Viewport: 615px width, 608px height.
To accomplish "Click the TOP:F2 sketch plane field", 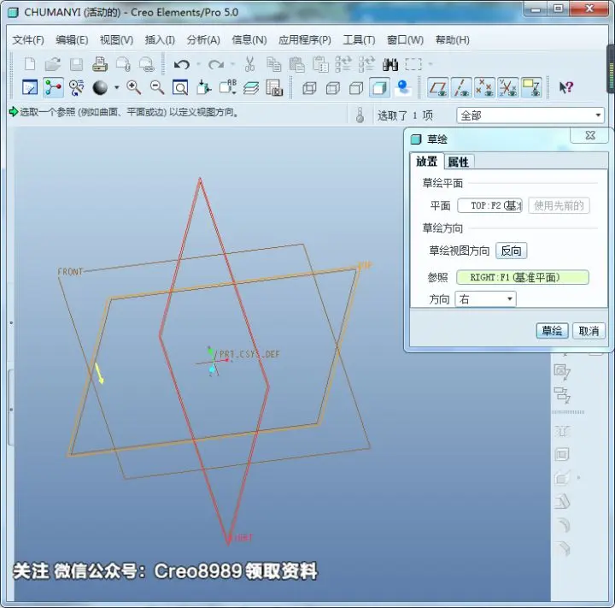I will click(x=489, y=205).
